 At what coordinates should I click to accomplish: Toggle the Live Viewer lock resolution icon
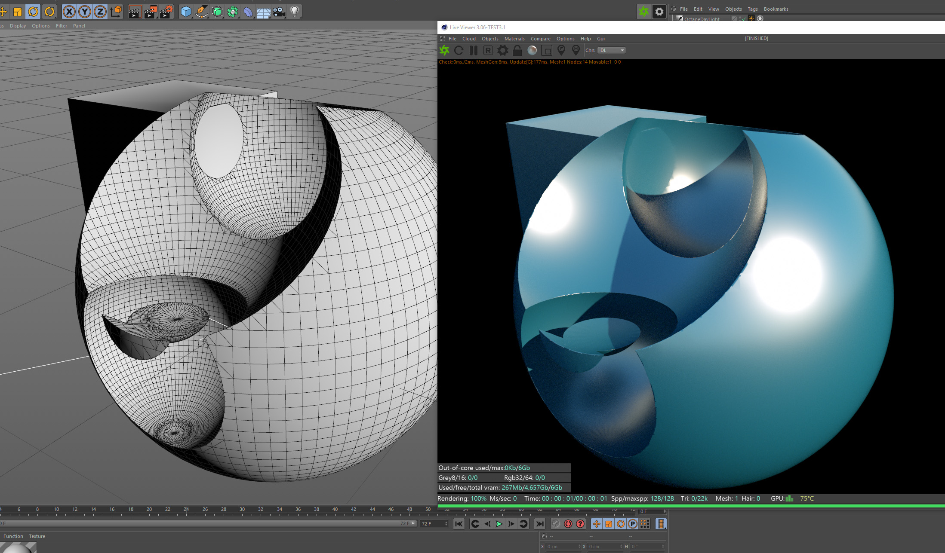517,51
